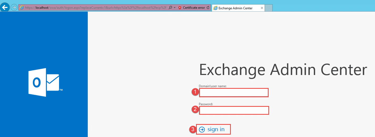Click the sign in link
Image resolution: width=375 pixels, height=137 pixels.
[x=216, y=129]
